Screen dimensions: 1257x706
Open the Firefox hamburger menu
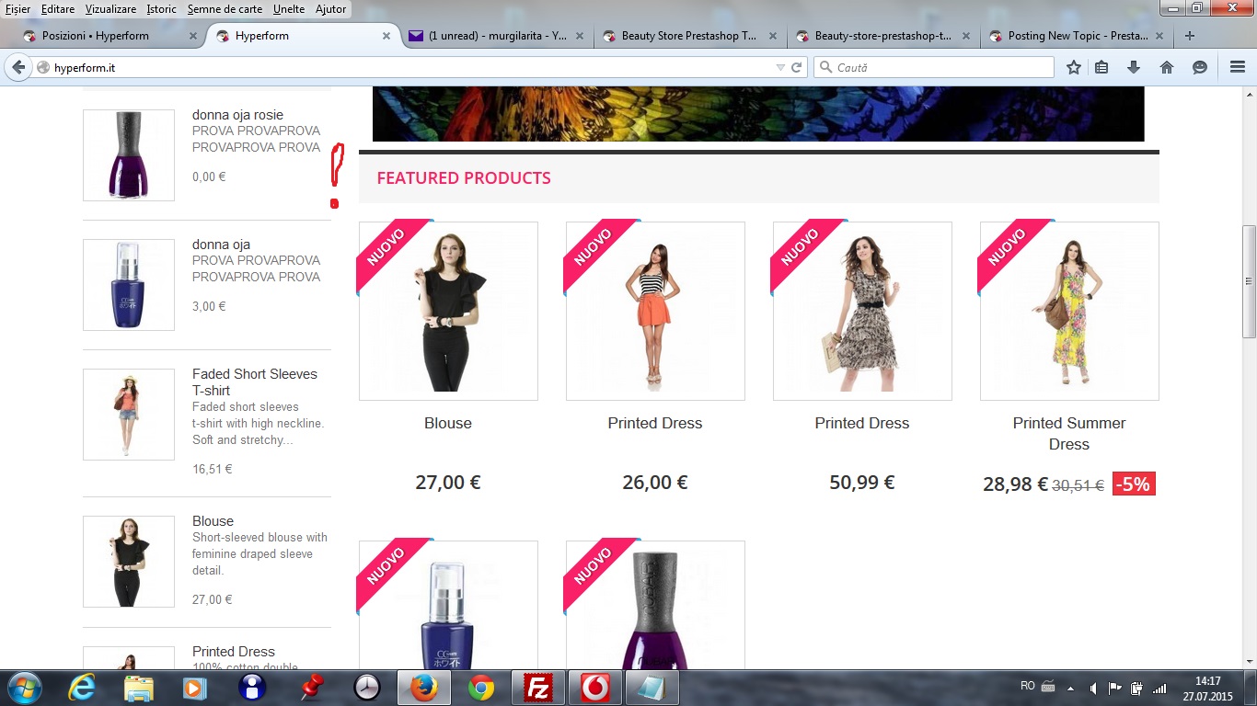(x=1238, y=67)
